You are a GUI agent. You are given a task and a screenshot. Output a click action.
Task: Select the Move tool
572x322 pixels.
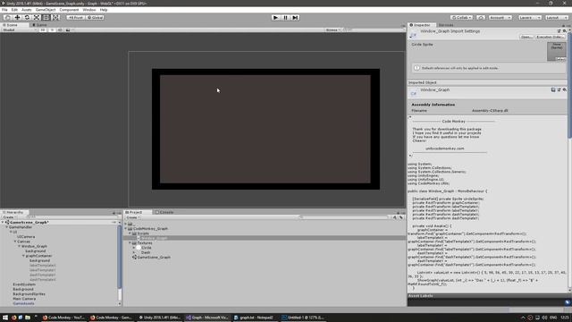coord(17,18)
